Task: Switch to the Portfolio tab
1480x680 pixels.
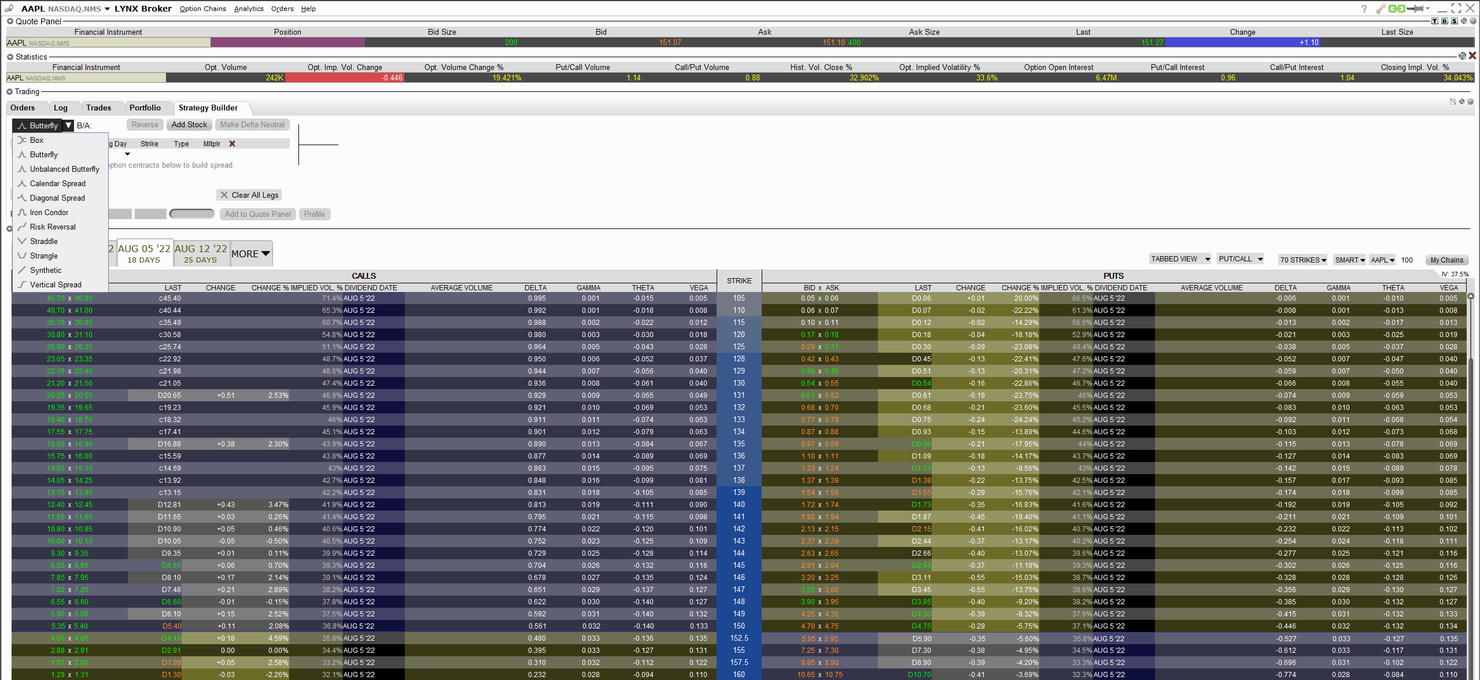Action: tap(145, 108)
